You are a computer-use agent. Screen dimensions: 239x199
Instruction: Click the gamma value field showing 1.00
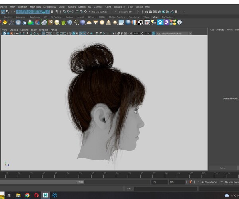pyautogui.click(x=147, y=33)
